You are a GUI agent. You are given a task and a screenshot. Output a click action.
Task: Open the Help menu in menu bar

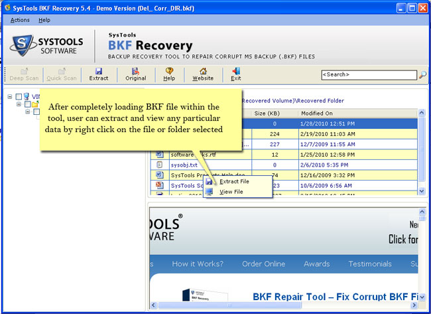(x=44, y=20)
